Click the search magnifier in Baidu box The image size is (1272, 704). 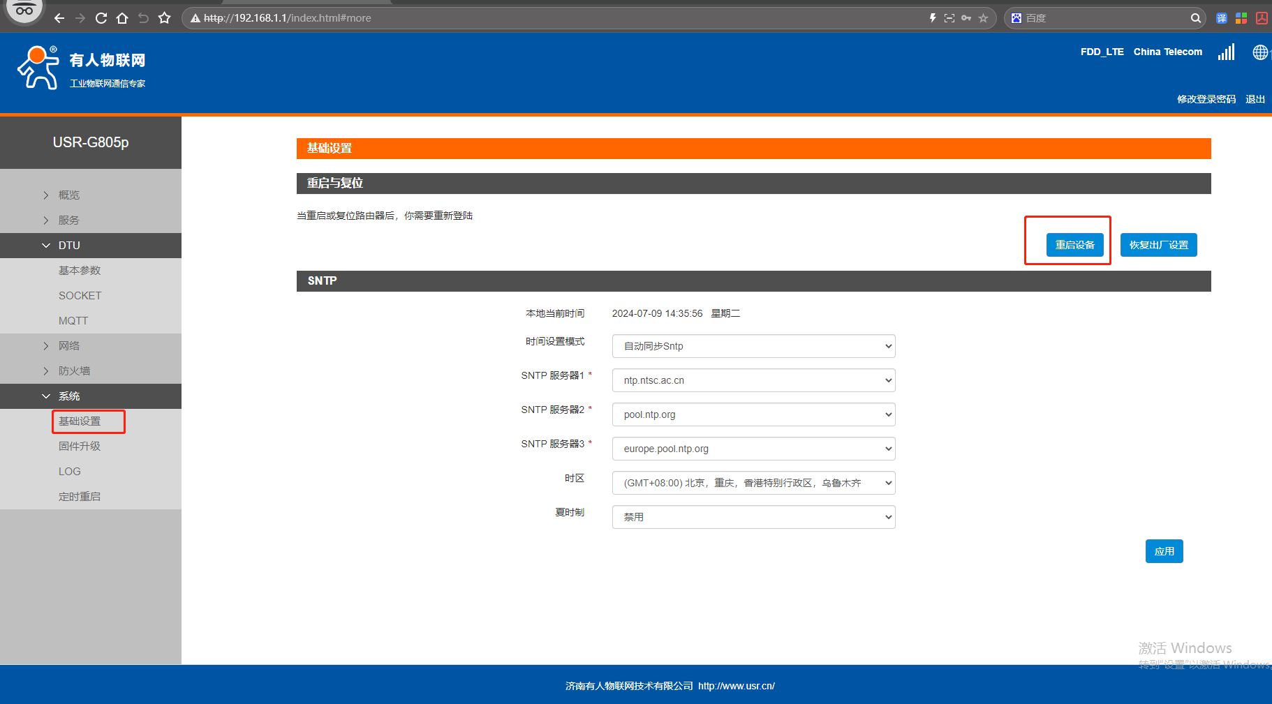tap(1195, 18)
